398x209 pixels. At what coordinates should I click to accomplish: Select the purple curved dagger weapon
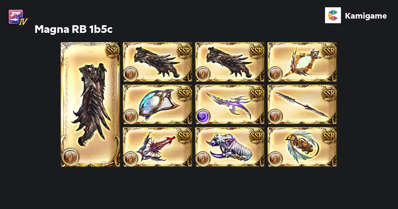coord(230,104)
